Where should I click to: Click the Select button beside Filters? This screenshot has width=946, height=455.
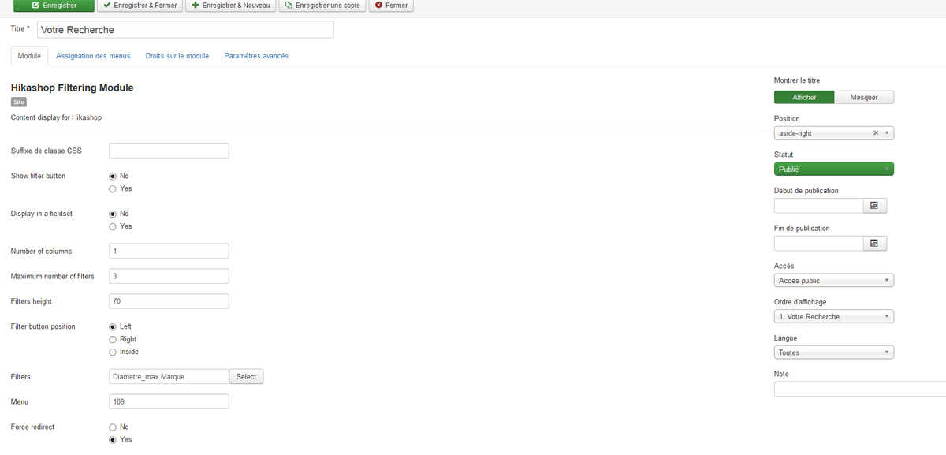tap(246, 377)
